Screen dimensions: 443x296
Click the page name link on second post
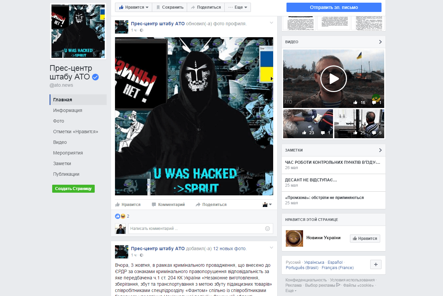[158, 248]
